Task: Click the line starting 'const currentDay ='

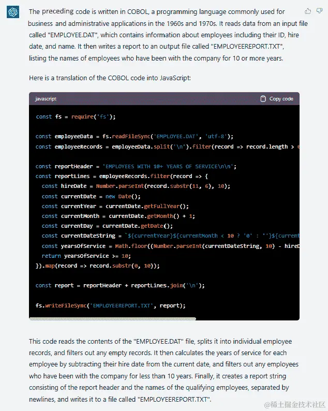Action: [x=108, y=226]
